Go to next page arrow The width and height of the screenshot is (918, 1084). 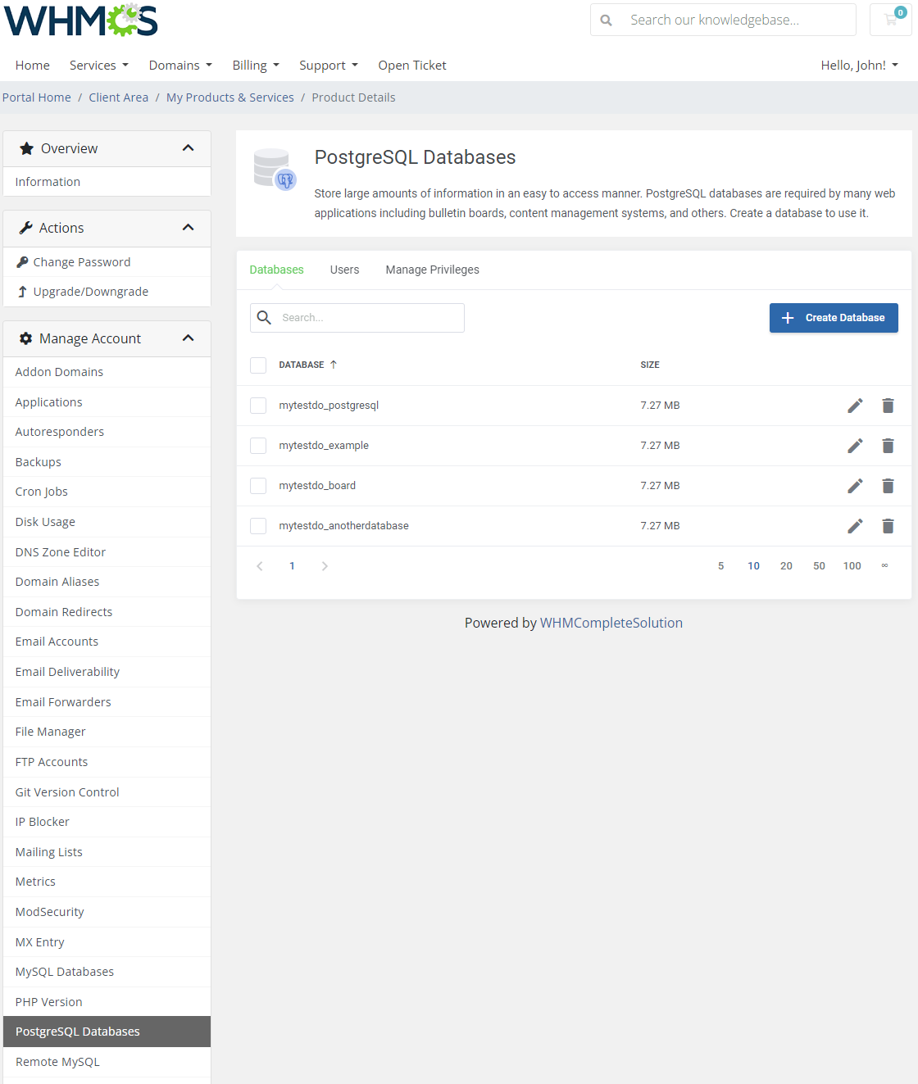coord(325,566)
